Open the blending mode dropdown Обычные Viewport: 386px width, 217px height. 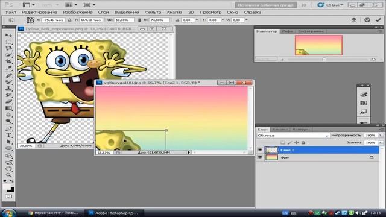pos(293,136)
